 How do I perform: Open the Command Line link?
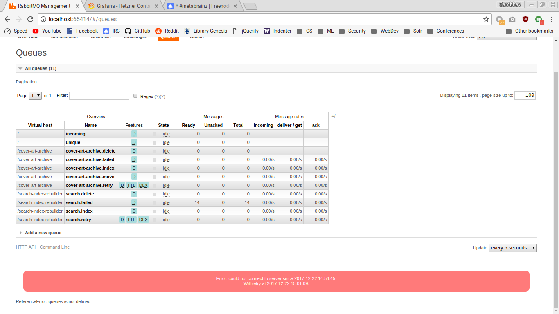click(54, 247)
